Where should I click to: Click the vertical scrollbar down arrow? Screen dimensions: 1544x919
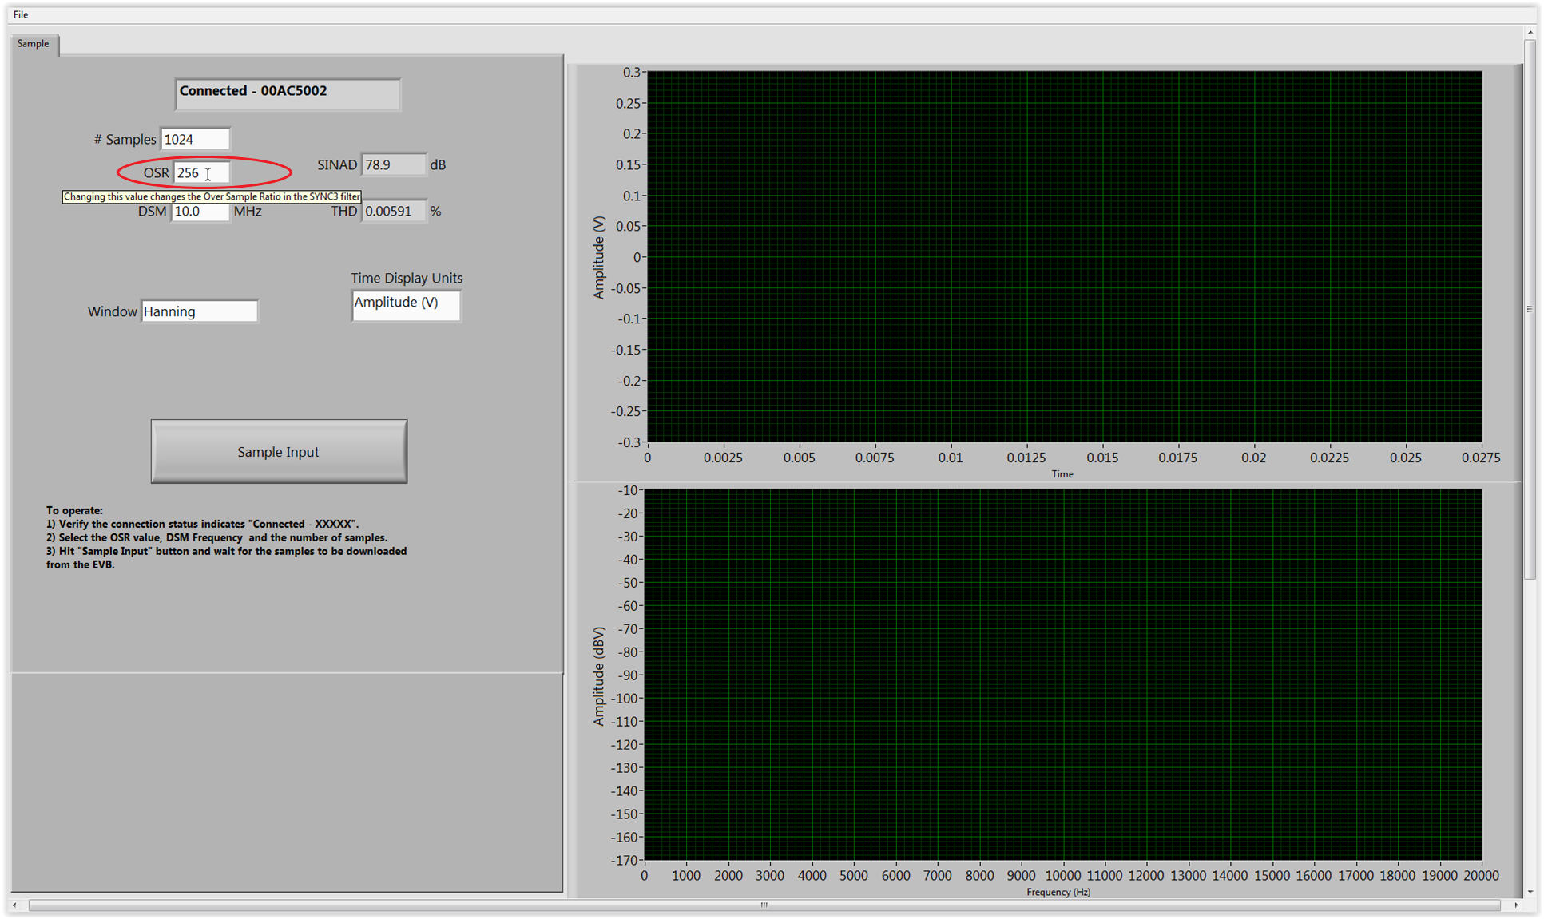click(x=1530, y=892)
